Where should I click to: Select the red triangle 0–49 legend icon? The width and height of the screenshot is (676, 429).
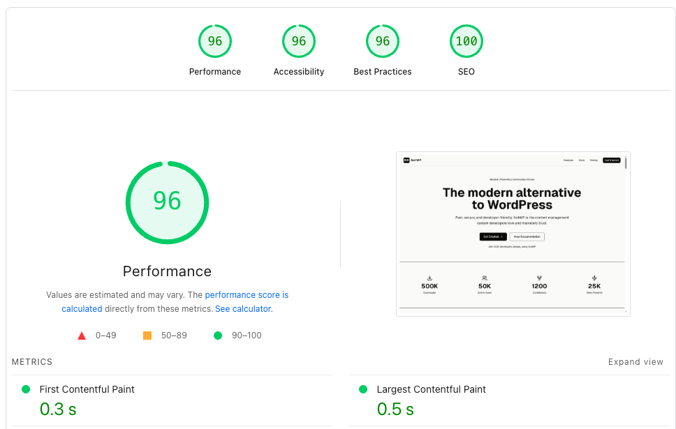[x=82, y=335]
